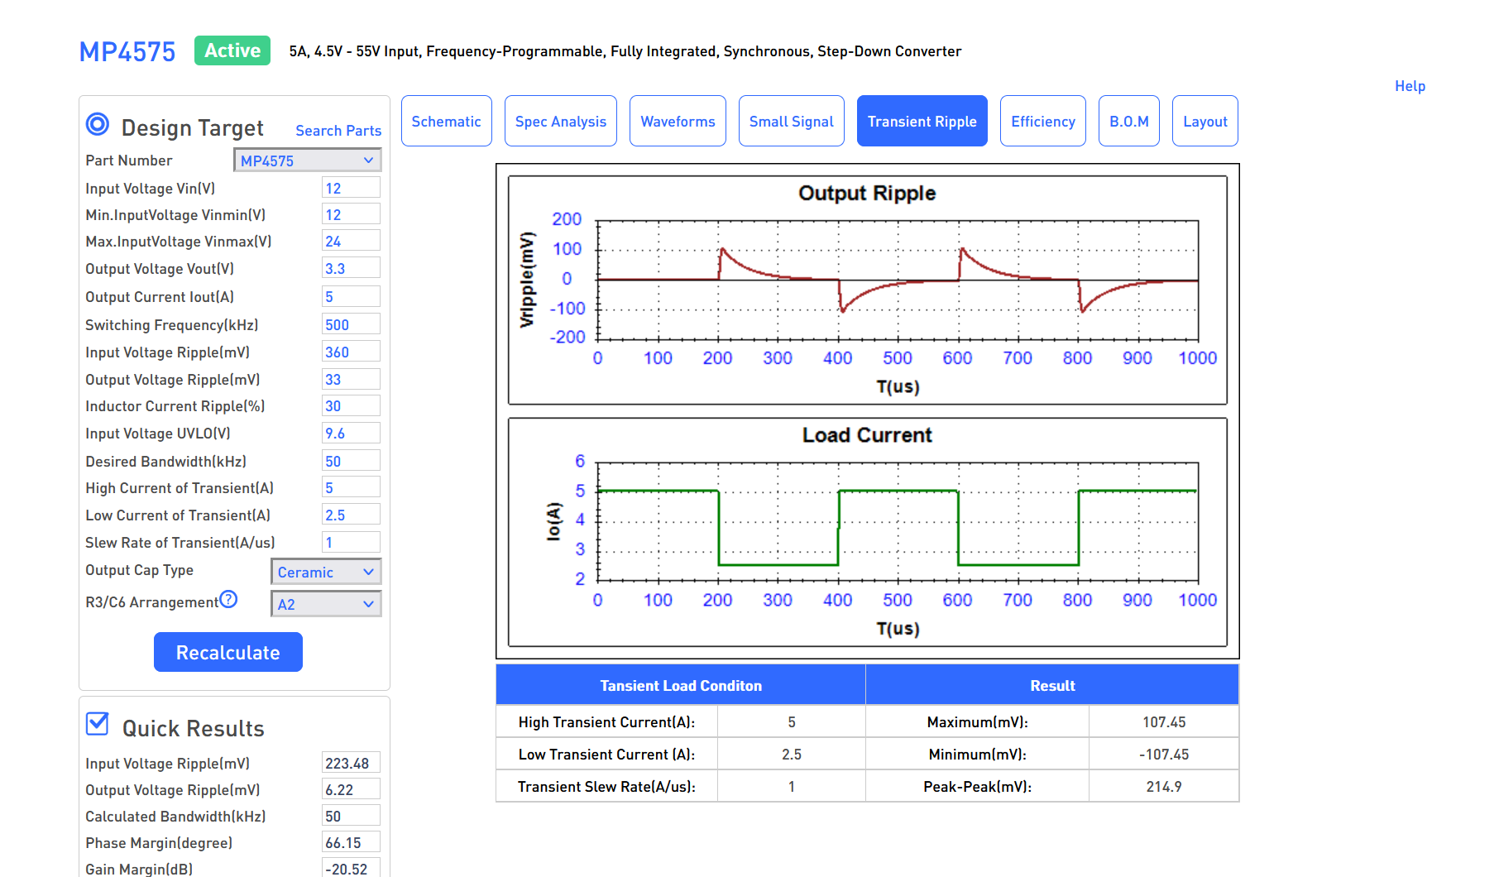Image resolution: width=1499 pixels, height=877 pixels.
Task: Select the Waveforms tab
Action: (x=678, y=122)
